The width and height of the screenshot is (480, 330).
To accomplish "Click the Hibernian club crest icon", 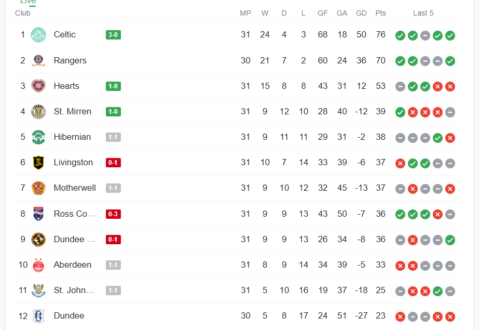I will 38,137.
